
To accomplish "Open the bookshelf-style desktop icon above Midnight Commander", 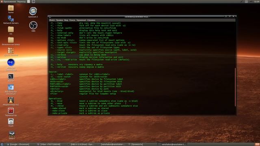I will tap(11, 52).
